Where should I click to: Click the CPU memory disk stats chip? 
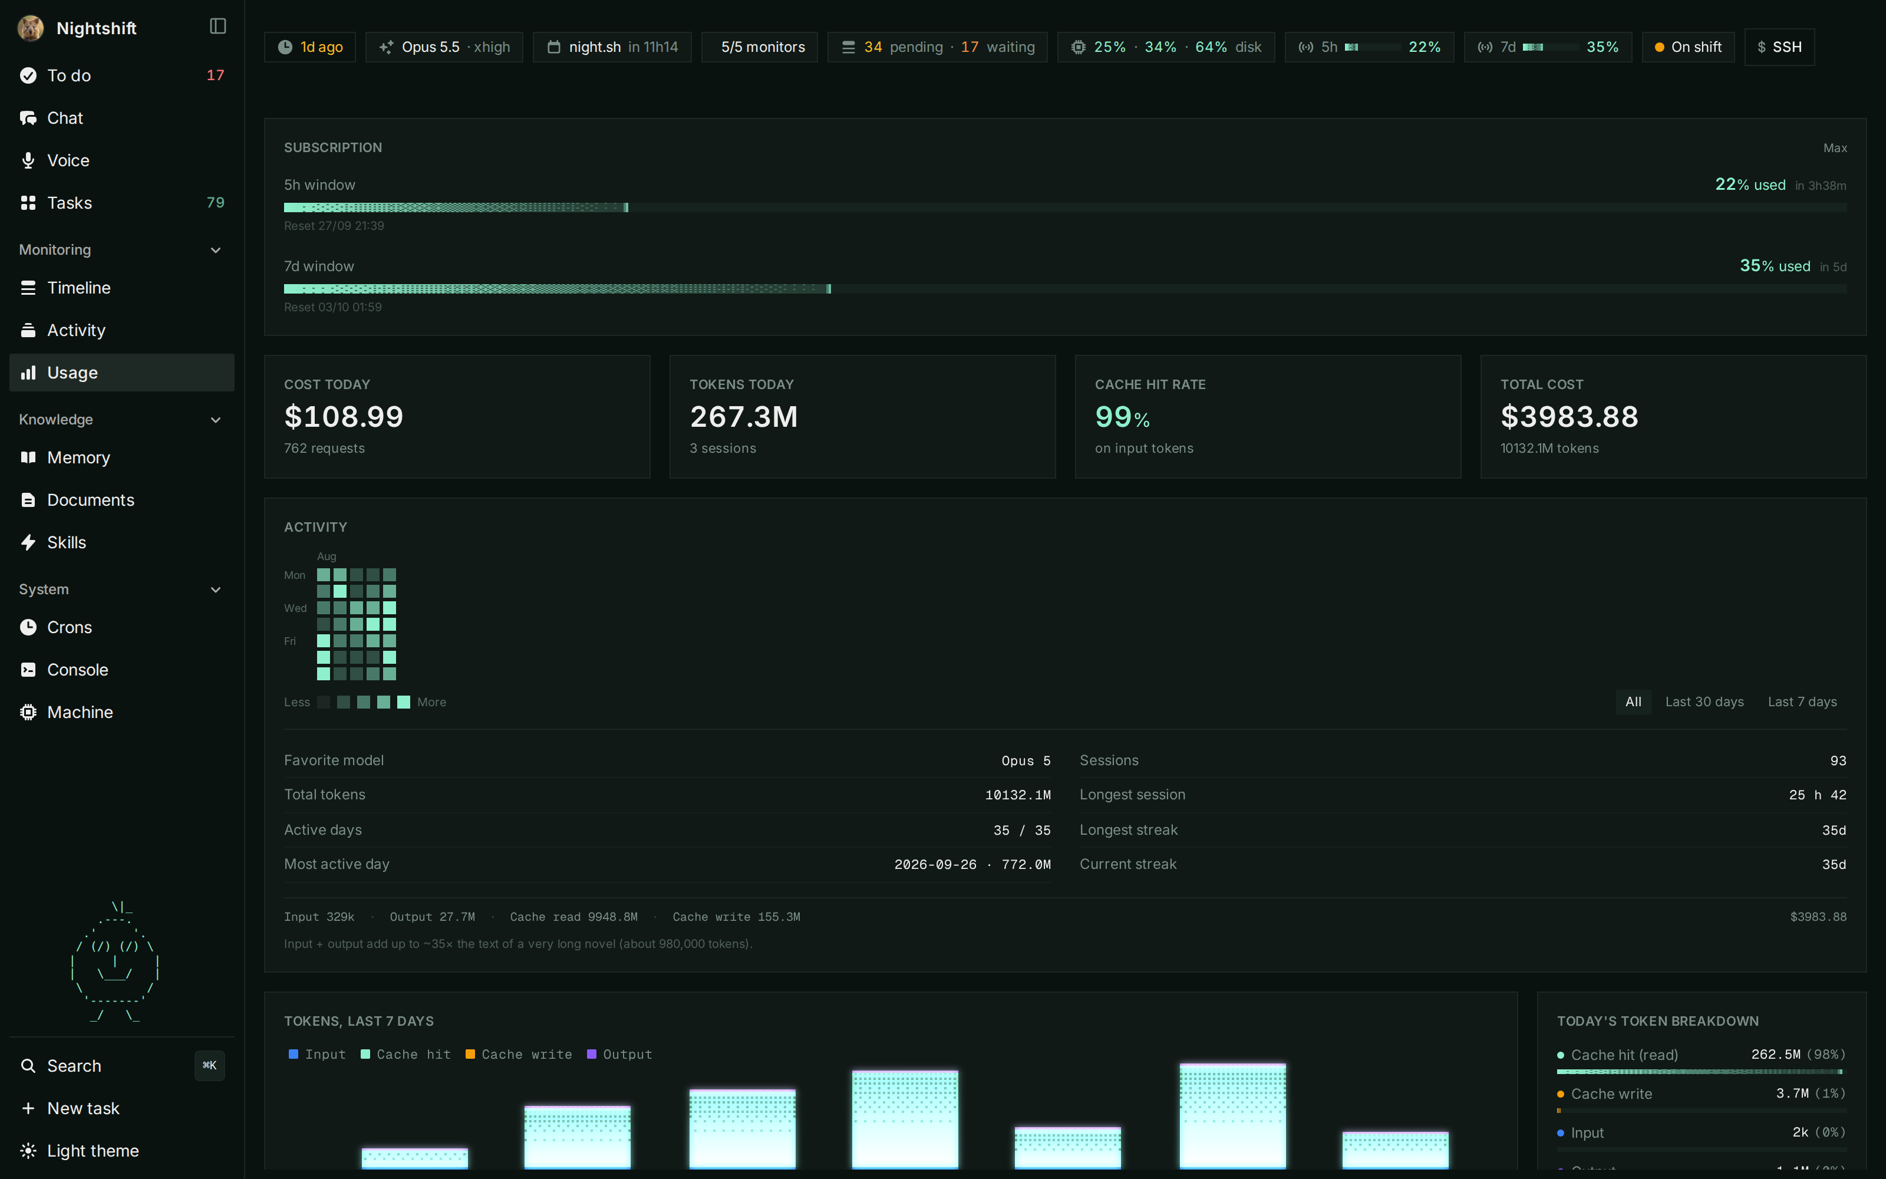pos(1166,47)
